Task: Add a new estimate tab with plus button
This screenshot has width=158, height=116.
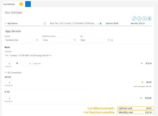Action: point(28,4)
